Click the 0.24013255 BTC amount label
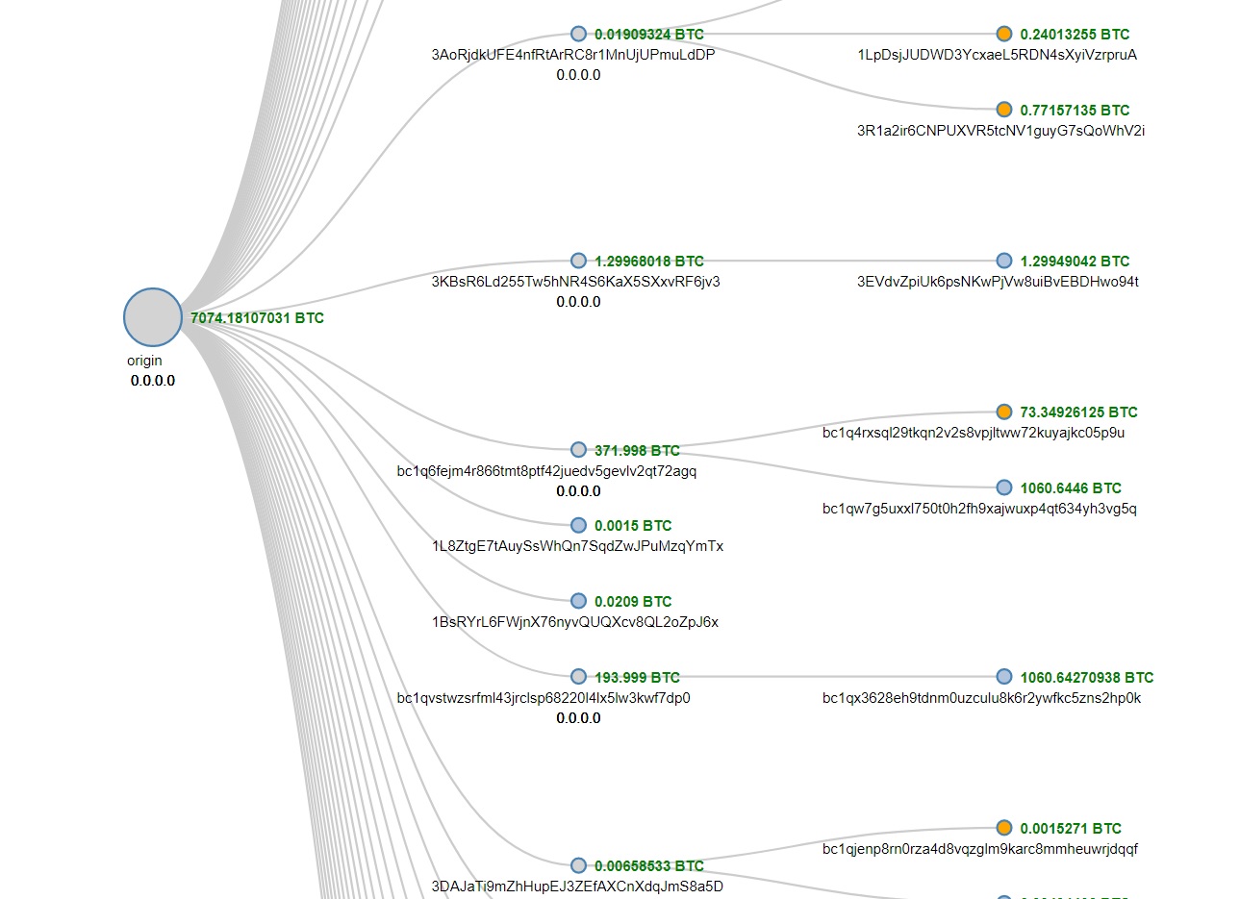The width and height of the screenshot is (1240, 899). pyautogui.click(x=1076, y=34)
